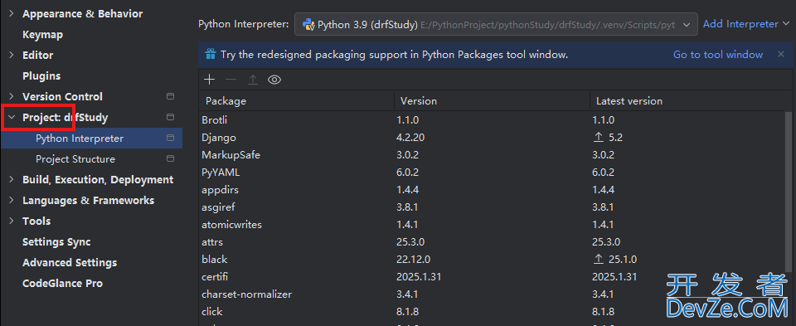Open Settings Sync page

(56, 241)
